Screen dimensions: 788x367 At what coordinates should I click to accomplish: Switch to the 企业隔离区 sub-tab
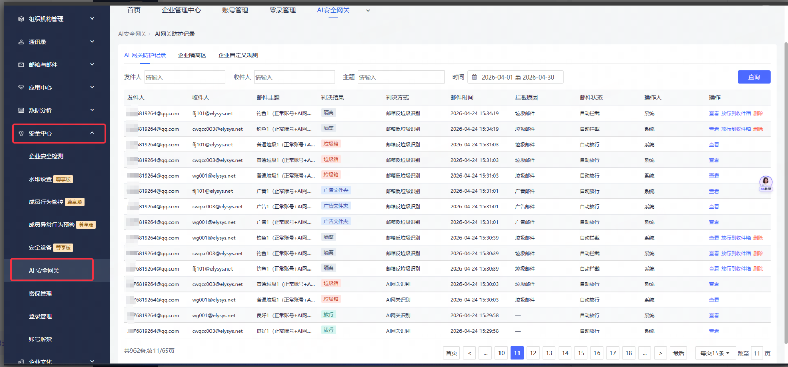[x=192, y=55]
